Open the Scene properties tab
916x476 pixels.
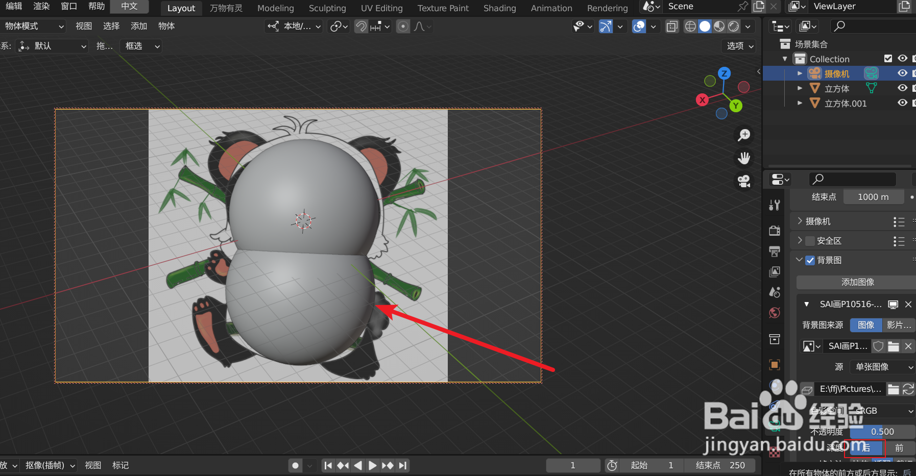click(775, 292)
